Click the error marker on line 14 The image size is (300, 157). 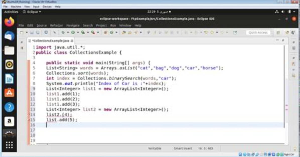[29, 115]
